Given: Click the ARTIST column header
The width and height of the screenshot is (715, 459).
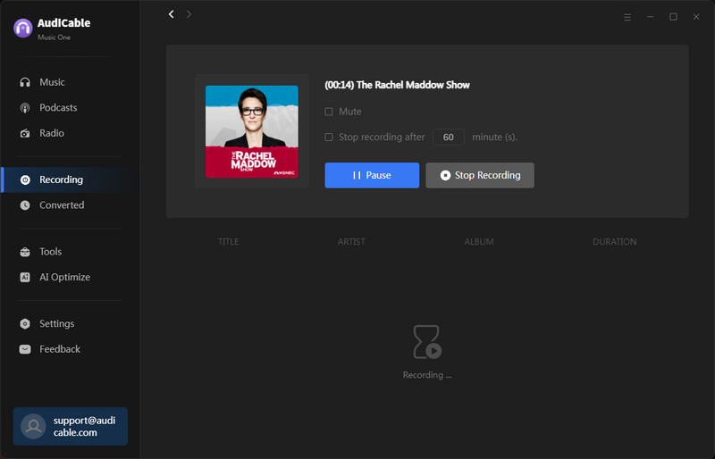Looking at the screenshot, I should click(351, 242).
